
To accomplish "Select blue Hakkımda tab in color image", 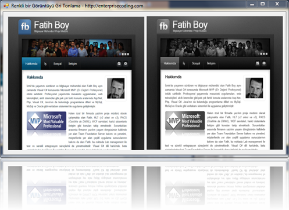I will 31,64.
